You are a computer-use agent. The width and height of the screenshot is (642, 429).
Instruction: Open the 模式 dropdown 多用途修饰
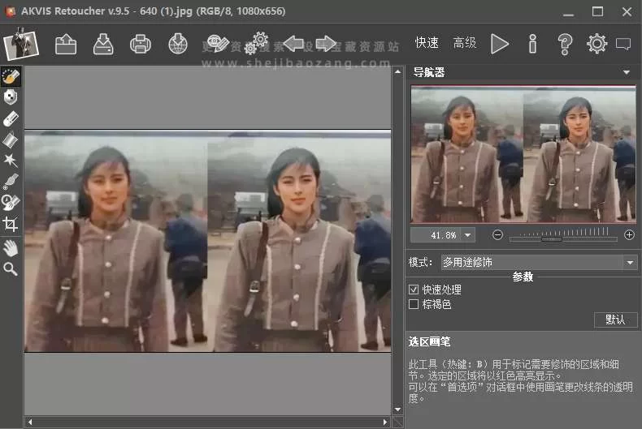(539, 263)
